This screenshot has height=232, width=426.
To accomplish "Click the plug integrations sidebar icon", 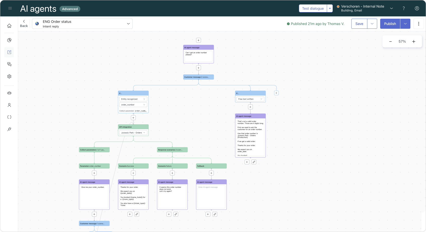I will tap(9, 129).
